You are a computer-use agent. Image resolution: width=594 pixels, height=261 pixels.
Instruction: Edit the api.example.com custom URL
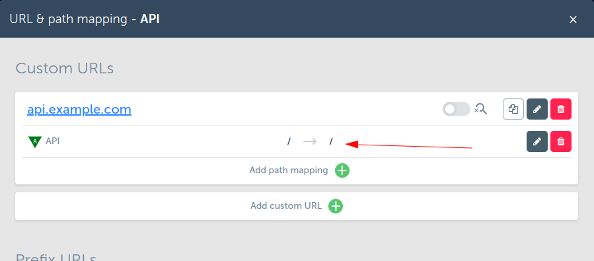[537, 109]
